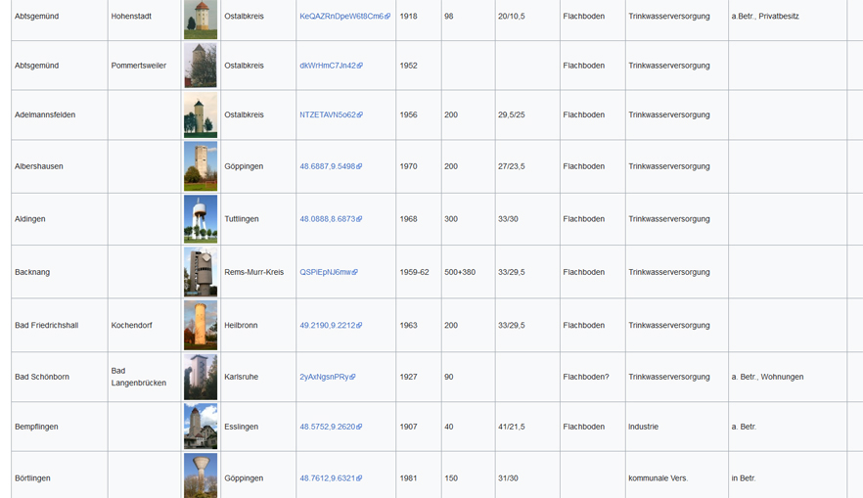This screenshot has width=863, height=498.
Task: Click the 'Backnang' place name
Action: coord(32,272)
